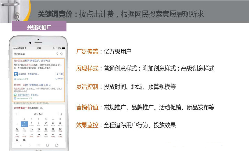250x151 pixels.
Task: Go to next month in calendar
Action: [x=61, y=114]
